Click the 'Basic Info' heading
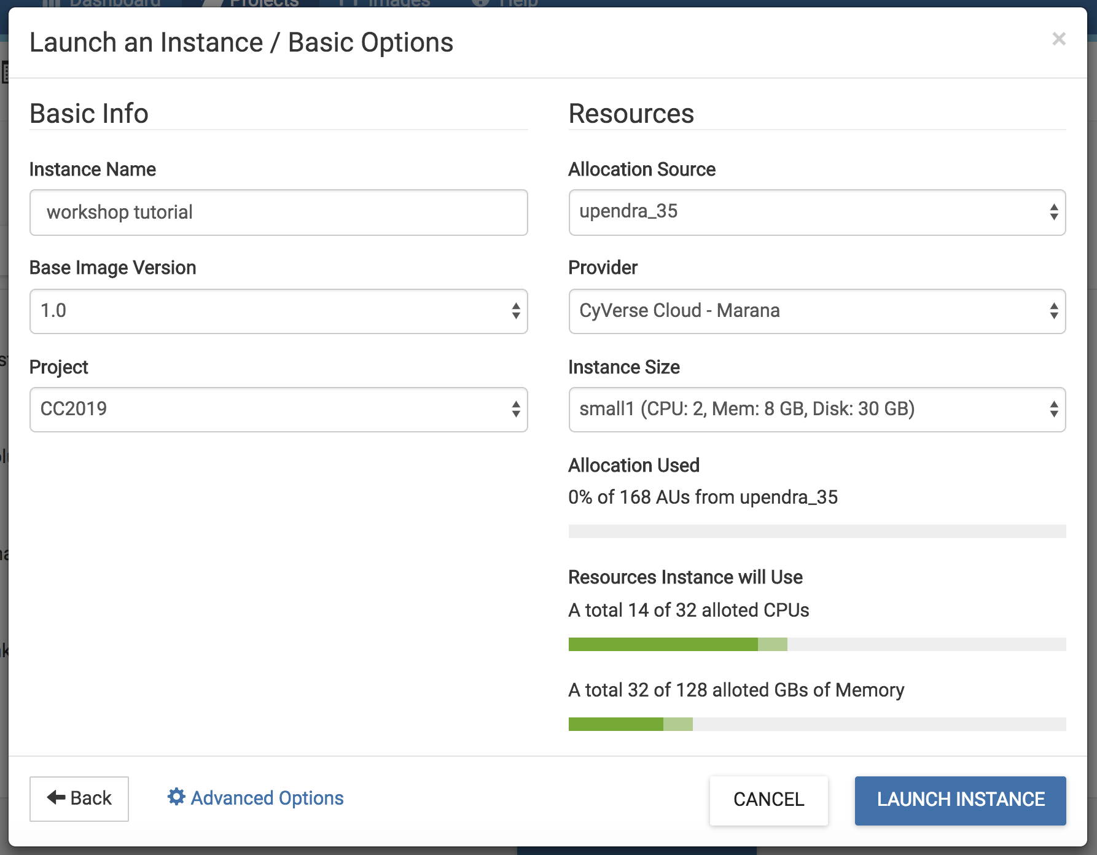The width and height of the screenshot is (1097, 855). (89, 114)
